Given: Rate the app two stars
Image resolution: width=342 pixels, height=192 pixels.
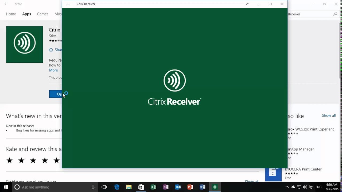Looking at the screenshot, I should point(21,160).
